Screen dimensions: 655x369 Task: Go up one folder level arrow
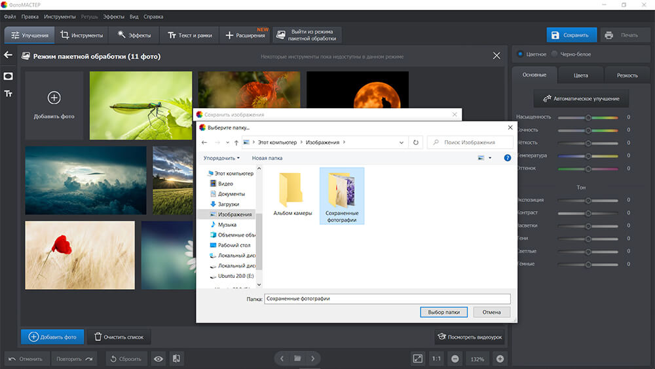[x=236, y=142]
